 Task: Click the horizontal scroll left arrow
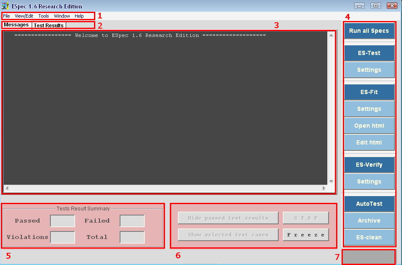tap(7, 188)
